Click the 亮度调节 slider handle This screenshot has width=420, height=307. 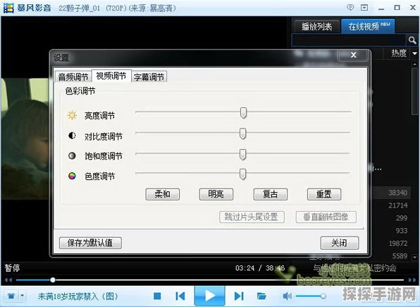coord(243,113)
